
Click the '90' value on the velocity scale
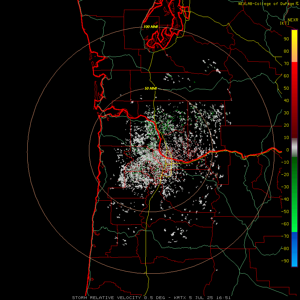(286, 39)
